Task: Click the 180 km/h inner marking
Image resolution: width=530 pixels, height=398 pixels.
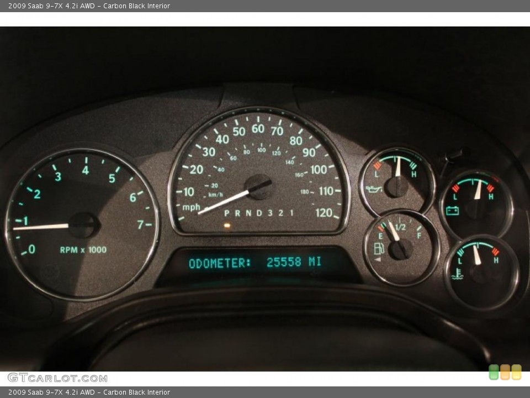Action: 305,192
